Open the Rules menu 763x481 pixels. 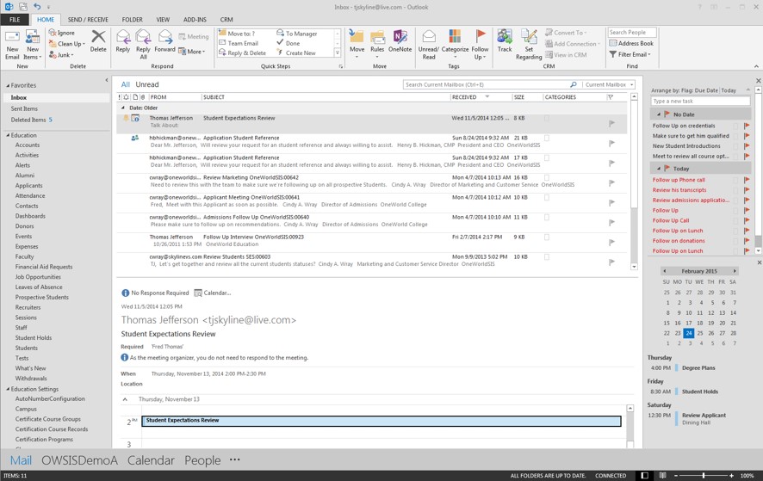coord(377,44)
